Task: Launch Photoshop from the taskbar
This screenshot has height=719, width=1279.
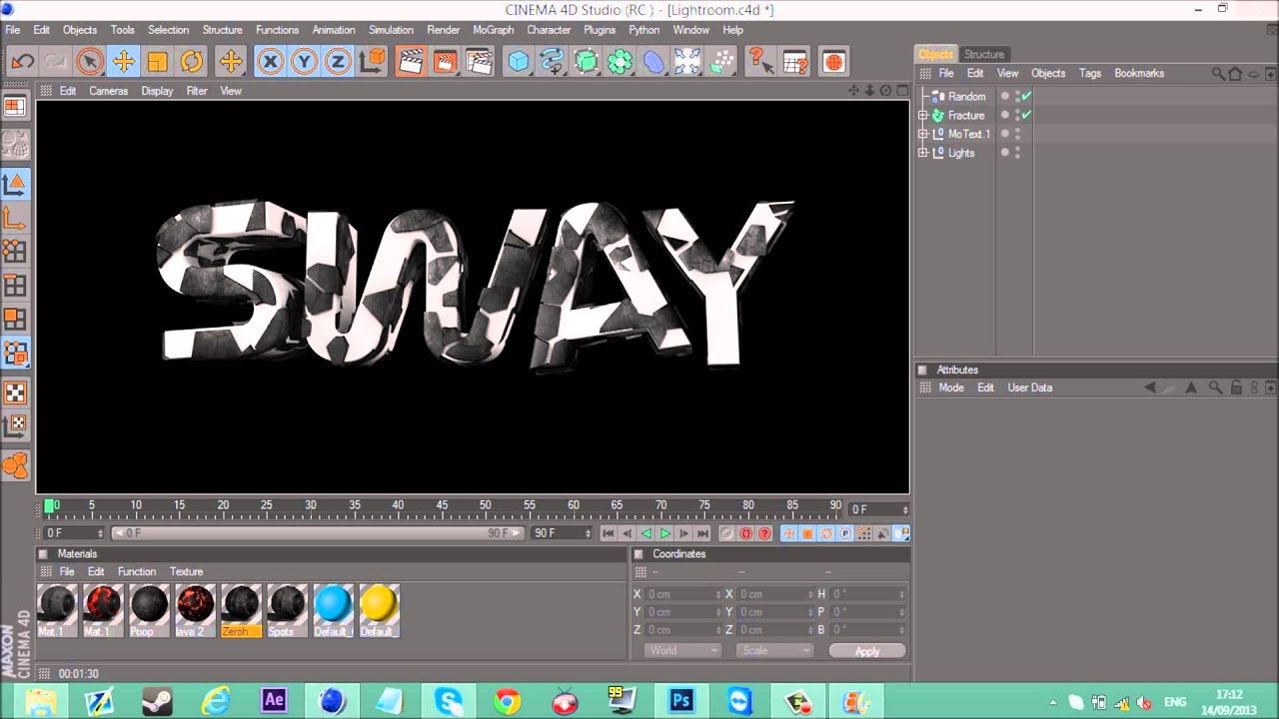Action: coord(681,701)
